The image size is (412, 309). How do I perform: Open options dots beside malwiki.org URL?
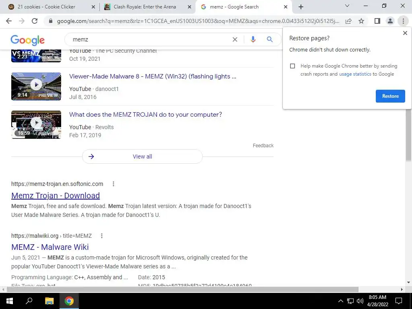[102, 236]
